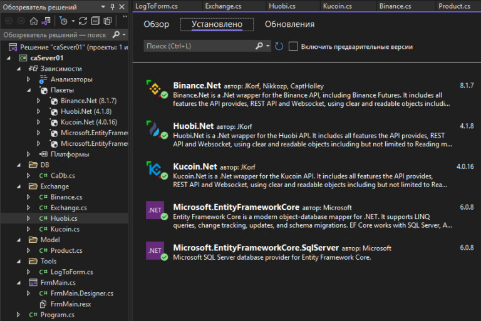The width and height of the screenshot is (481, 321).
Task: Open Solution Explorer search options dropdown
Action: click(124, 34)
